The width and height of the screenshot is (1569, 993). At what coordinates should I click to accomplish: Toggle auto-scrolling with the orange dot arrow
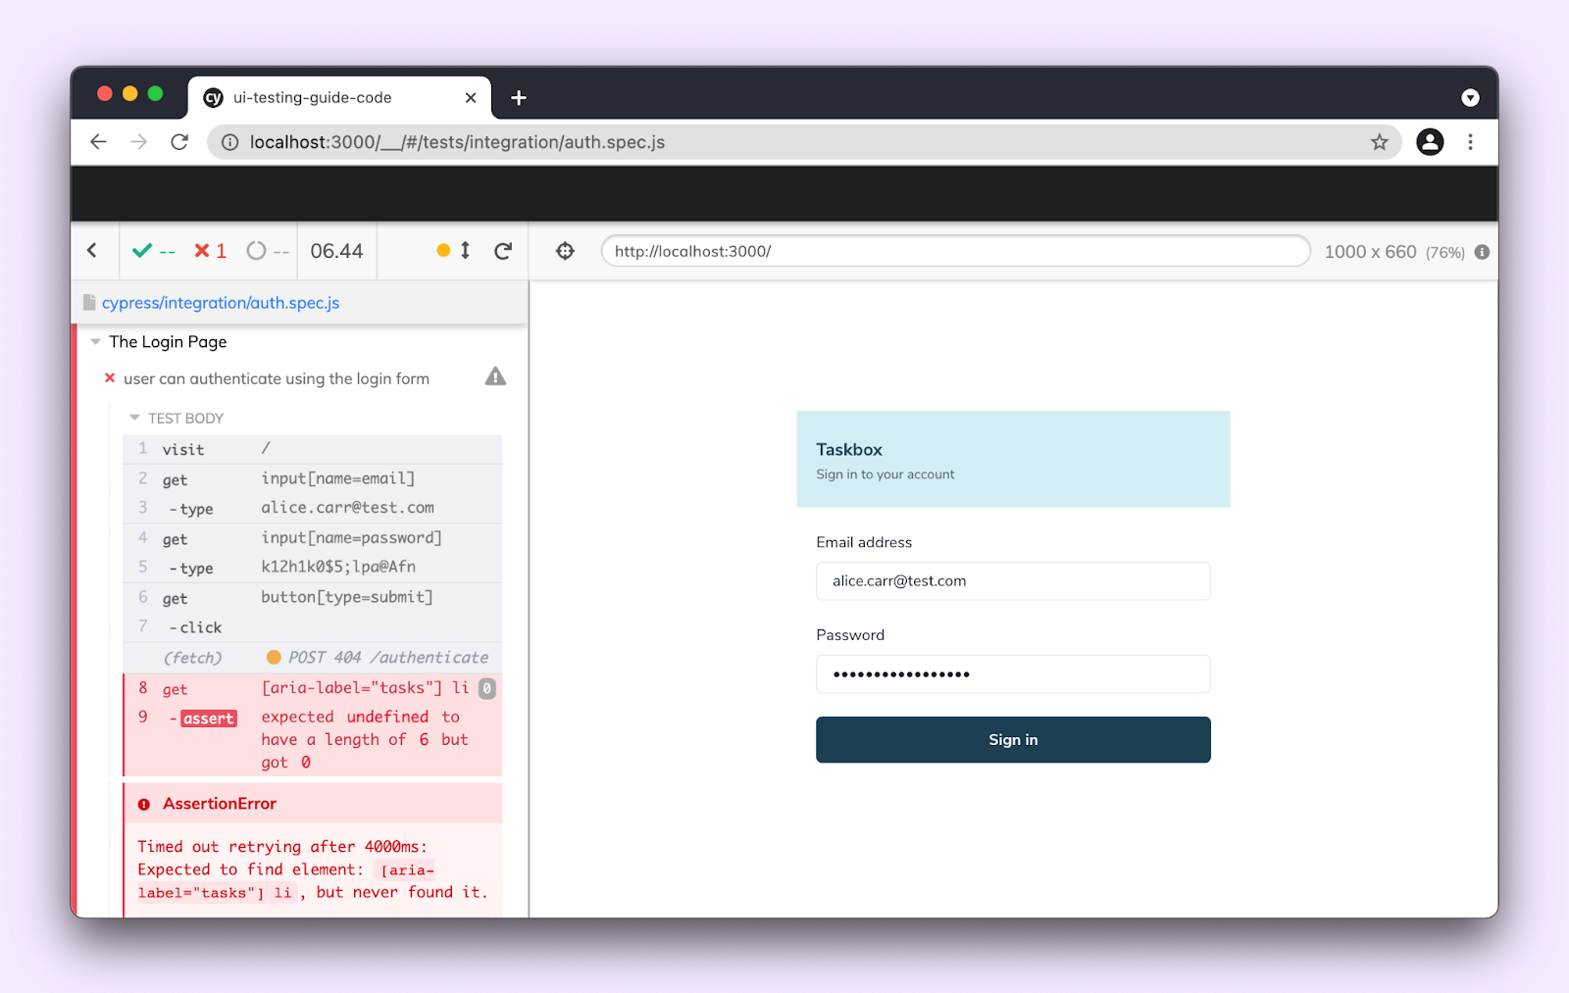(x=454, y=251)
